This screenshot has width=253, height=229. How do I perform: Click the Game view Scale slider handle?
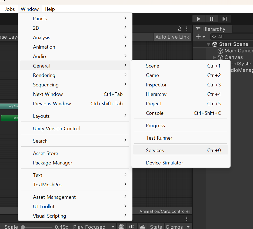[23, 227]
